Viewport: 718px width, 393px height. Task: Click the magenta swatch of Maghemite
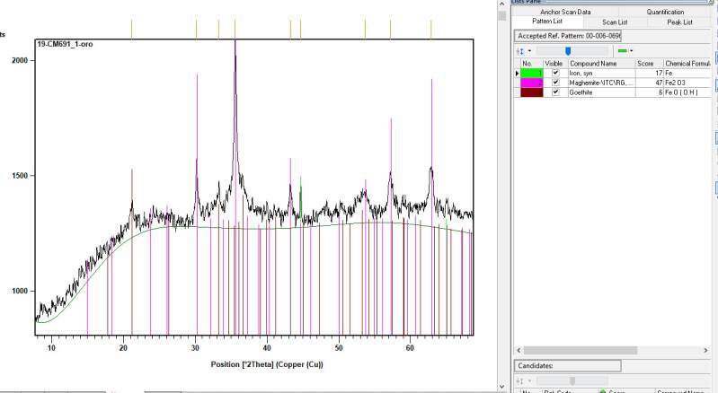click(532, 83)
